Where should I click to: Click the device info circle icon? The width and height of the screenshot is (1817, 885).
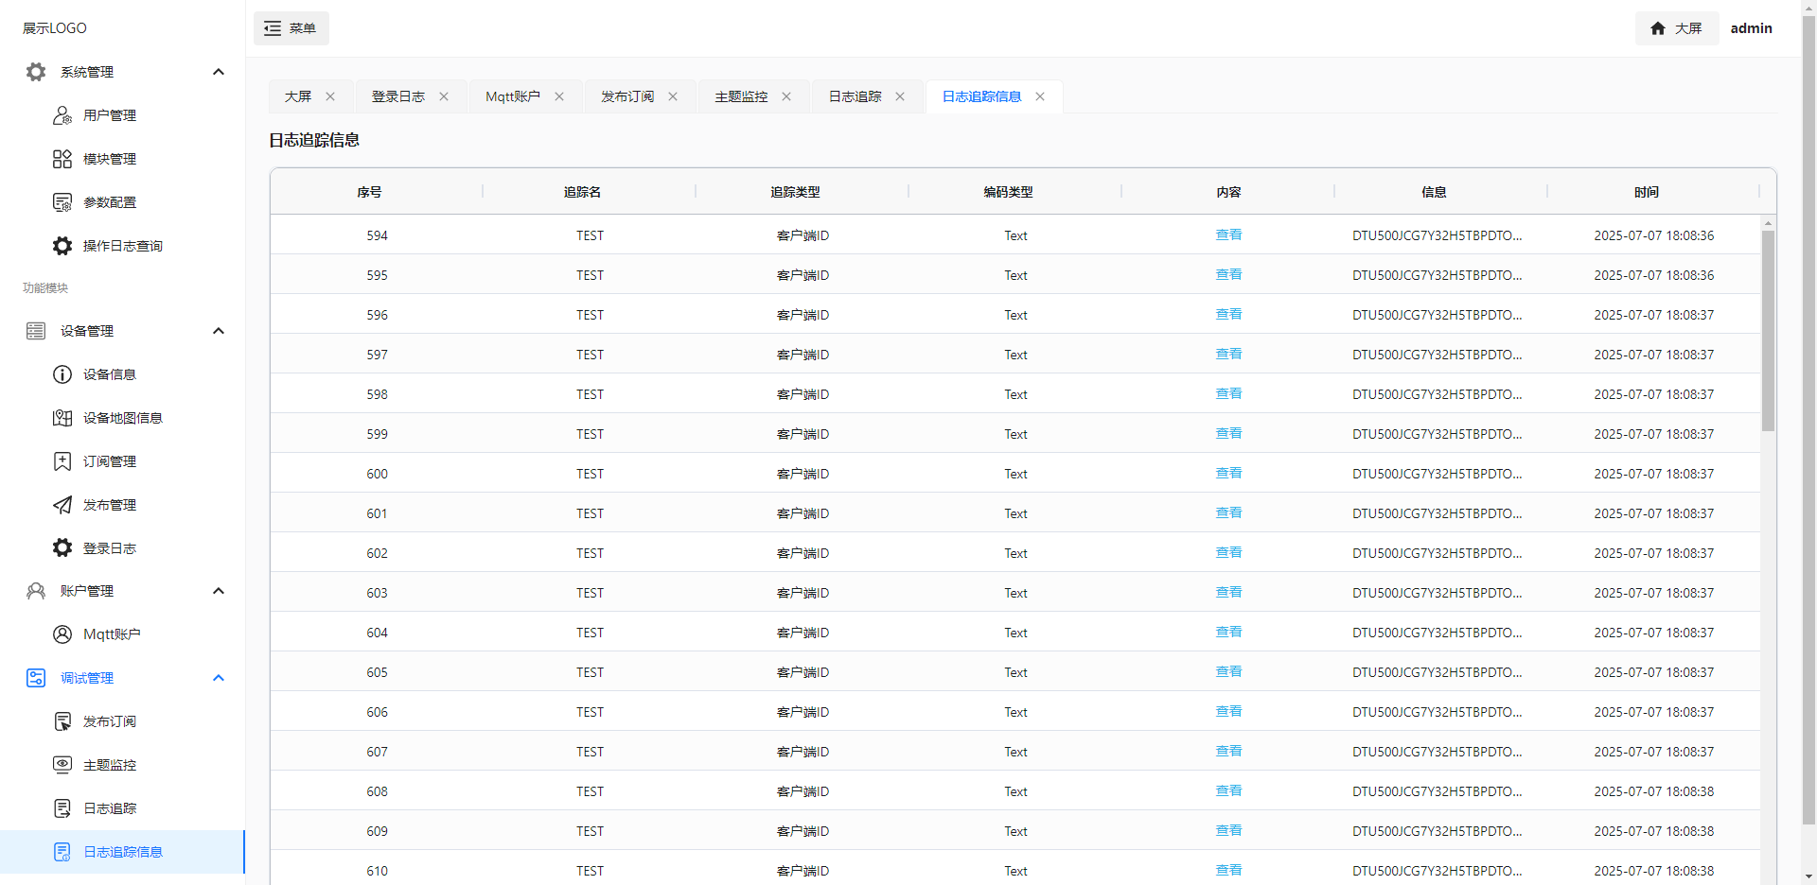(x=62, y=374)
